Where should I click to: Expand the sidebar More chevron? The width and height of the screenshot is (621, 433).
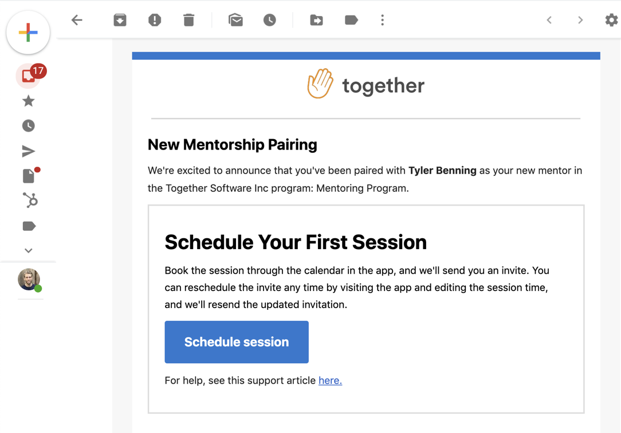point(28,250)
